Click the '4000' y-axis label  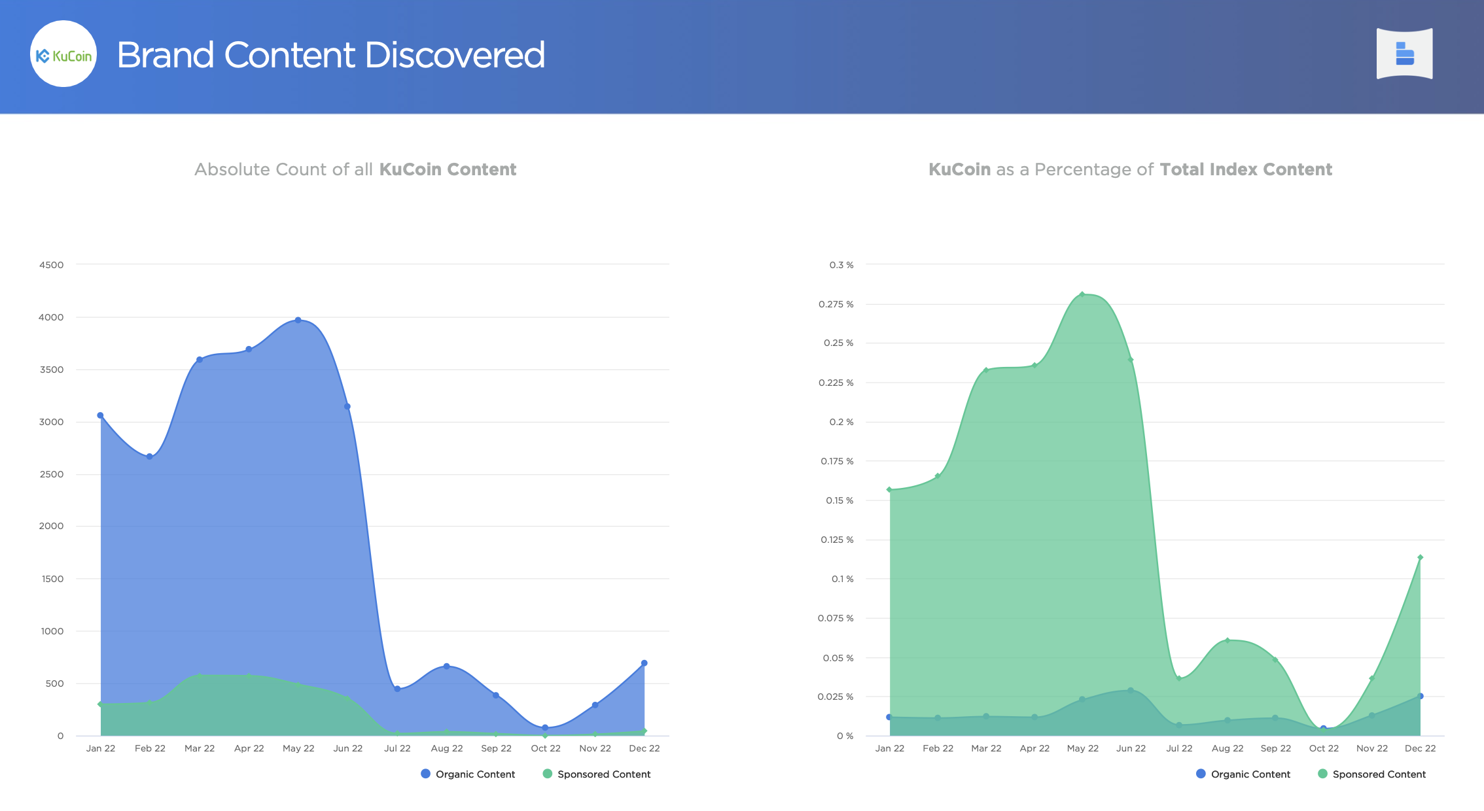point(52,317)
